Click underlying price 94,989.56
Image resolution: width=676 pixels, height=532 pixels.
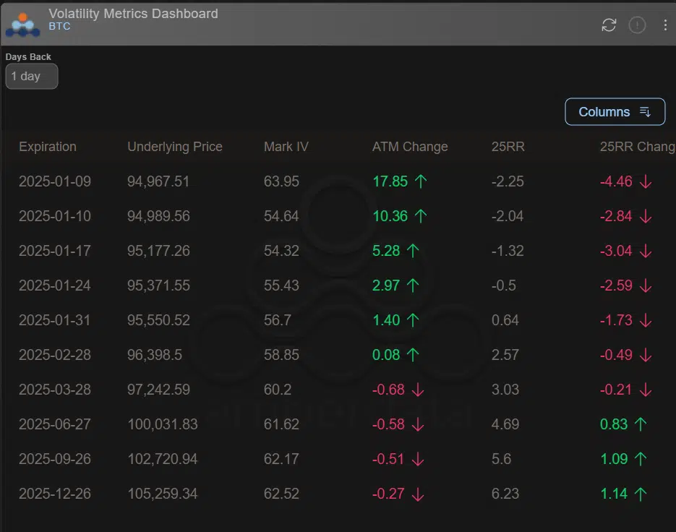[158, 216]
